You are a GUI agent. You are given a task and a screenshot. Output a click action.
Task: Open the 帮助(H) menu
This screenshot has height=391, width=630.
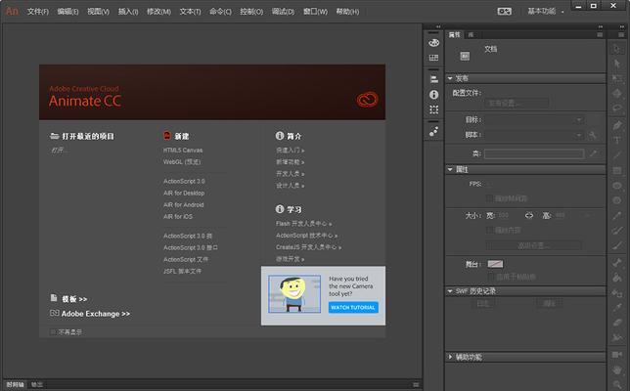(347, 12)
